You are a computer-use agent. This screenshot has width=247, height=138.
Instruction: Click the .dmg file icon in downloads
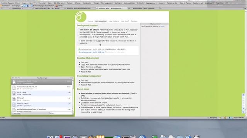(14, 94)
